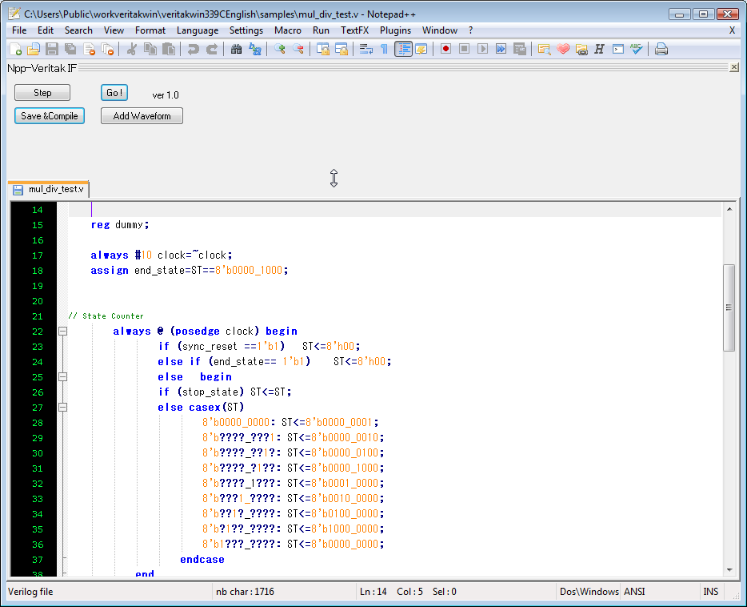Play the recorded macro icon
This screenshot has height=607, width=747.
click(482, 49)
